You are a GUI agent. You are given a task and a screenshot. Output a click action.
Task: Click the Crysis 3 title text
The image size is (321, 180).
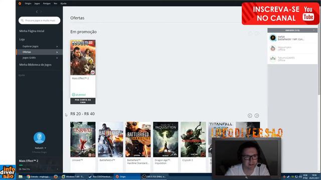188,160
